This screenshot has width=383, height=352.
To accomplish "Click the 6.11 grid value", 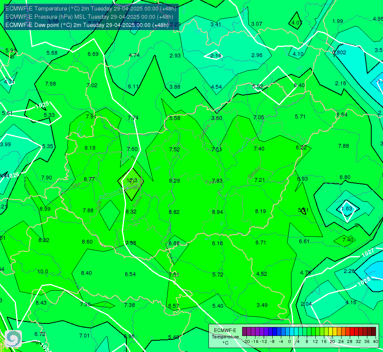I will 133,86.
